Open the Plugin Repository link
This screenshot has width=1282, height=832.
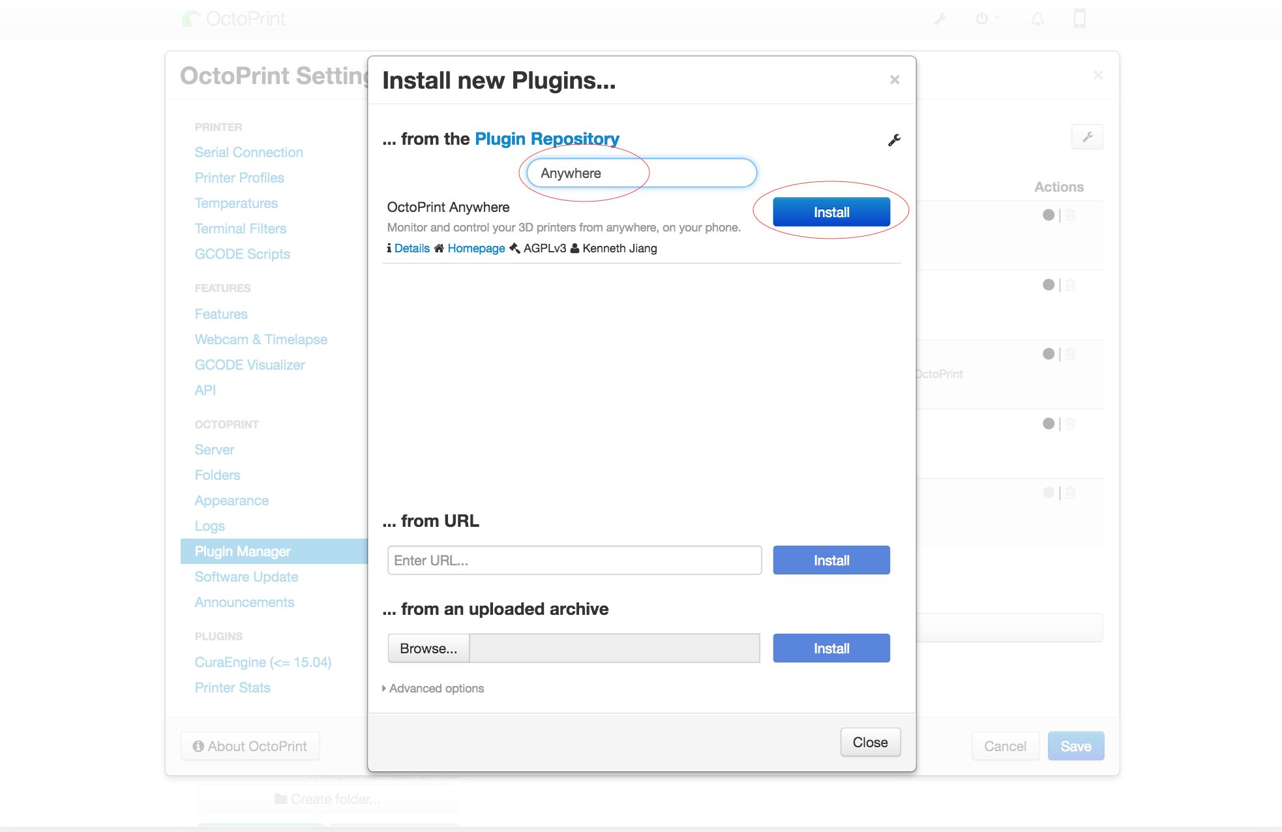click(x=546, y=139)
